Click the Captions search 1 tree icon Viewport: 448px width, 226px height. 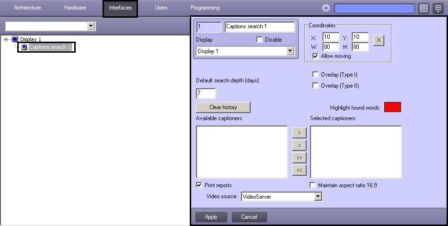coord(24,47)
